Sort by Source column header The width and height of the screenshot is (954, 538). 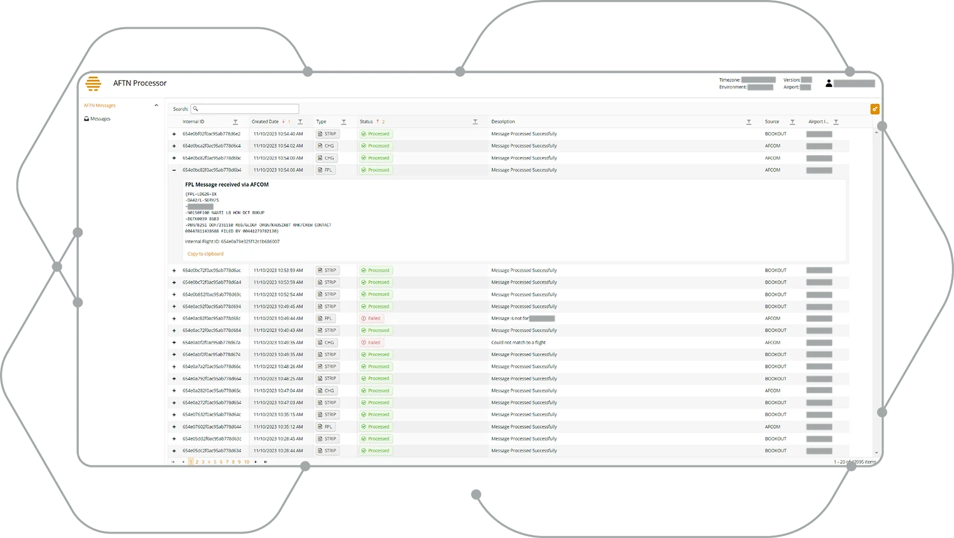click(x=772, y=122)
